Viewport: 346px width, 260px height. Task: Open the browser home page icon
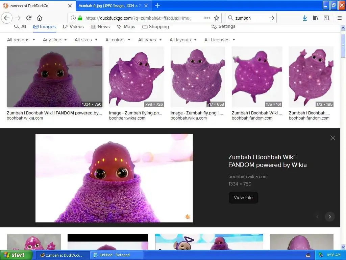(40, 18)
